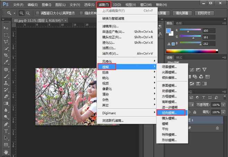Choose 滤镜库 from the filter menu
The height and width of the screenshot is (157, 228).
pos(110,26)
